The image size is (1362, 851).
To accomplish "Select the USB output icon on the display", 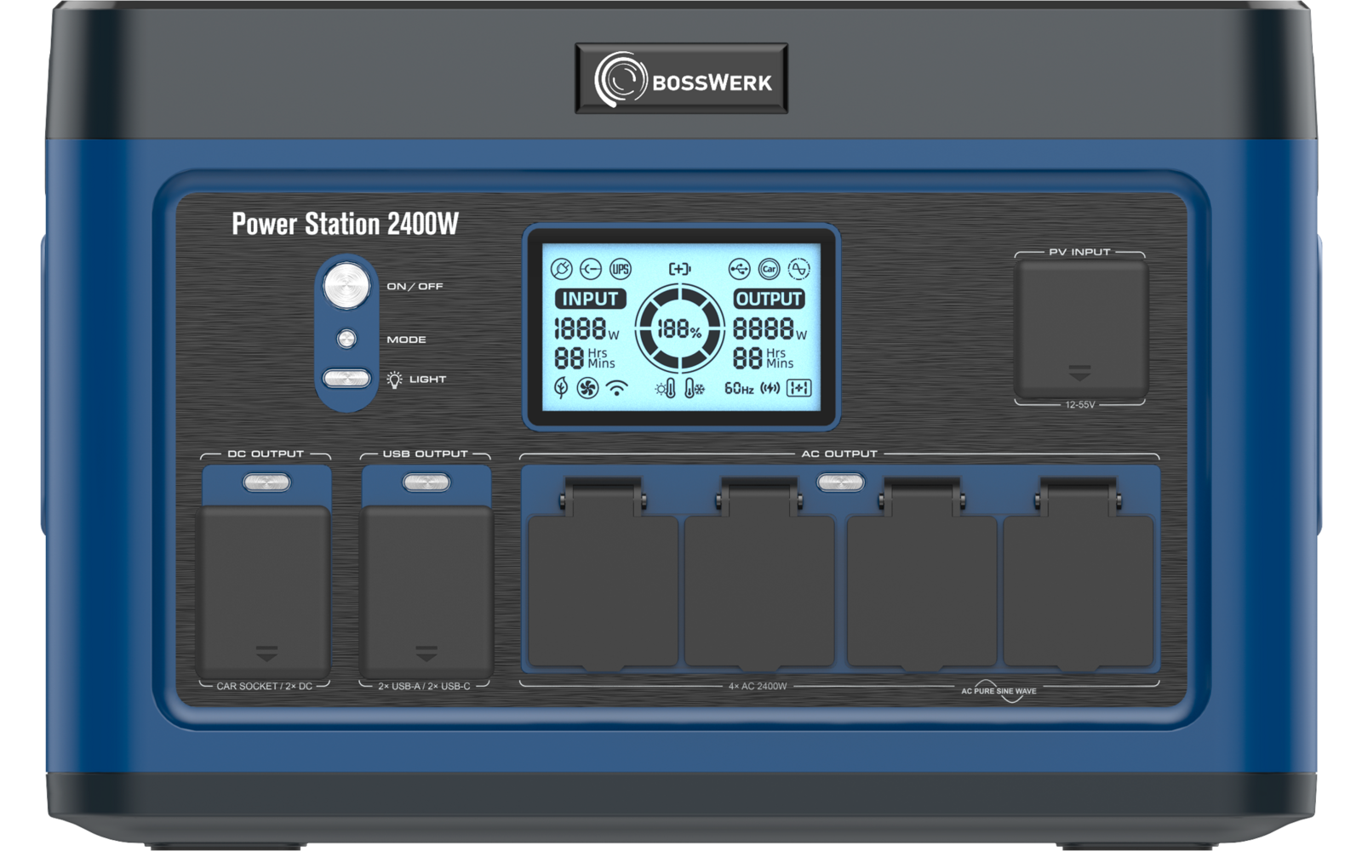I will 739,270.
